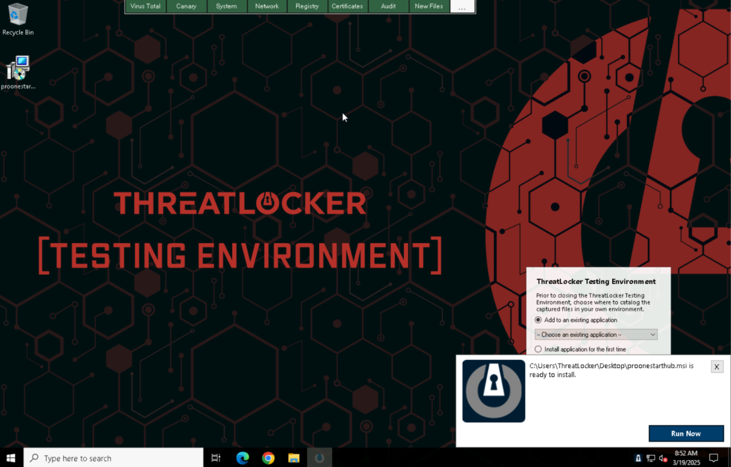Select Add to an existing application radio

point(538,320)
